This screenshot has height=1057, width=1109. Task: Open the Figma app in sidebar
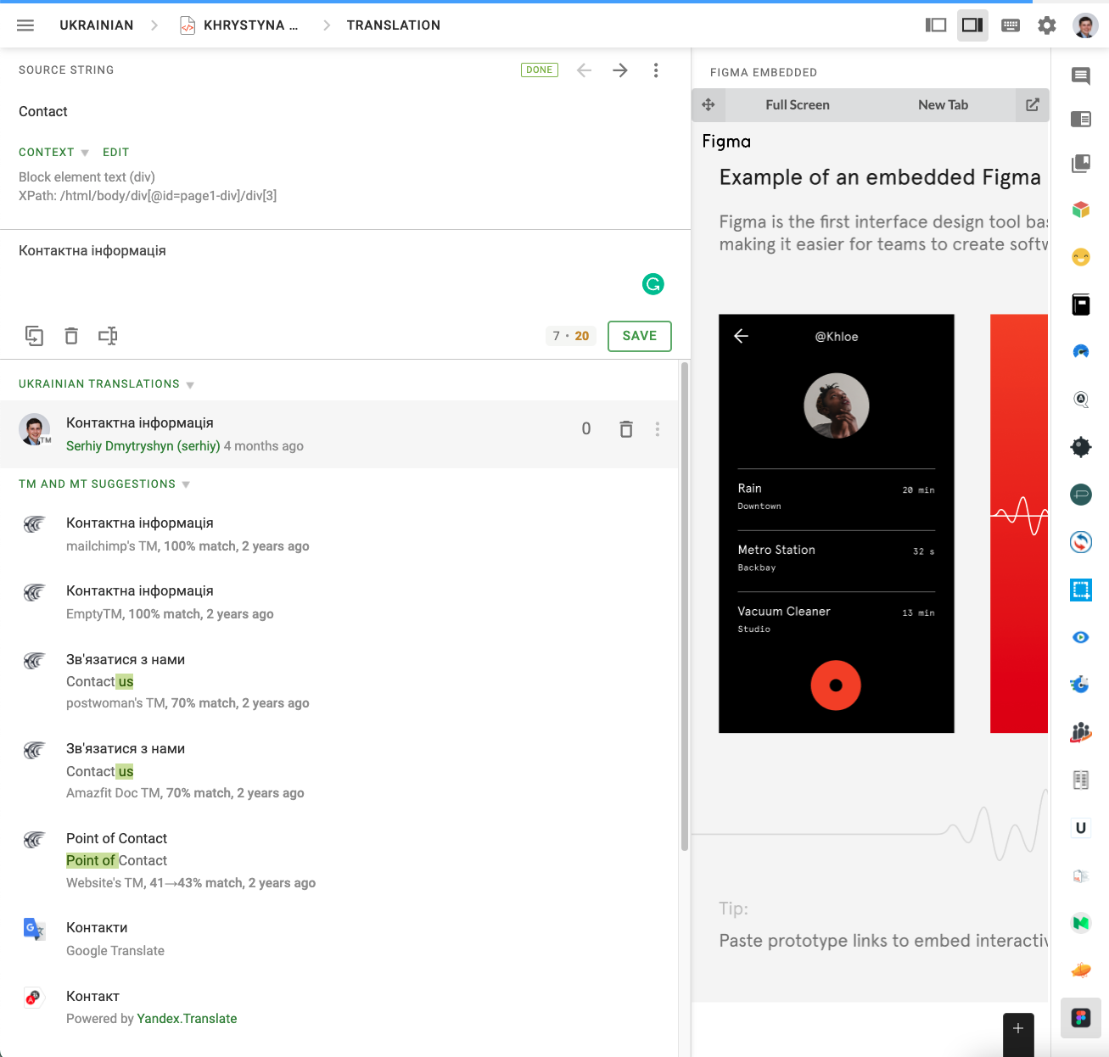[x=1081, y=1018]
